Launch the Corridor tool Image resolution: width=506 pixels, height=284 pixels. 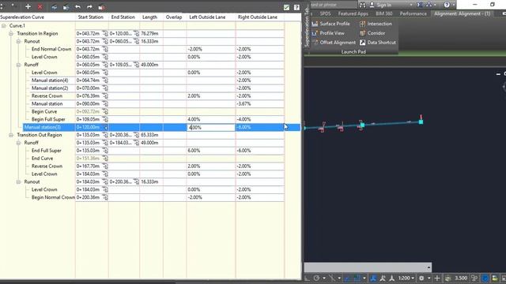(372, 33)
